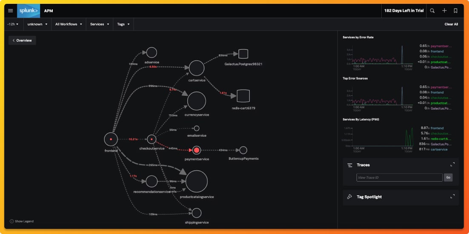The width and height of the screenshot is (469, 234).
Task: Click the Traces list icon
Action: point(350,165)
